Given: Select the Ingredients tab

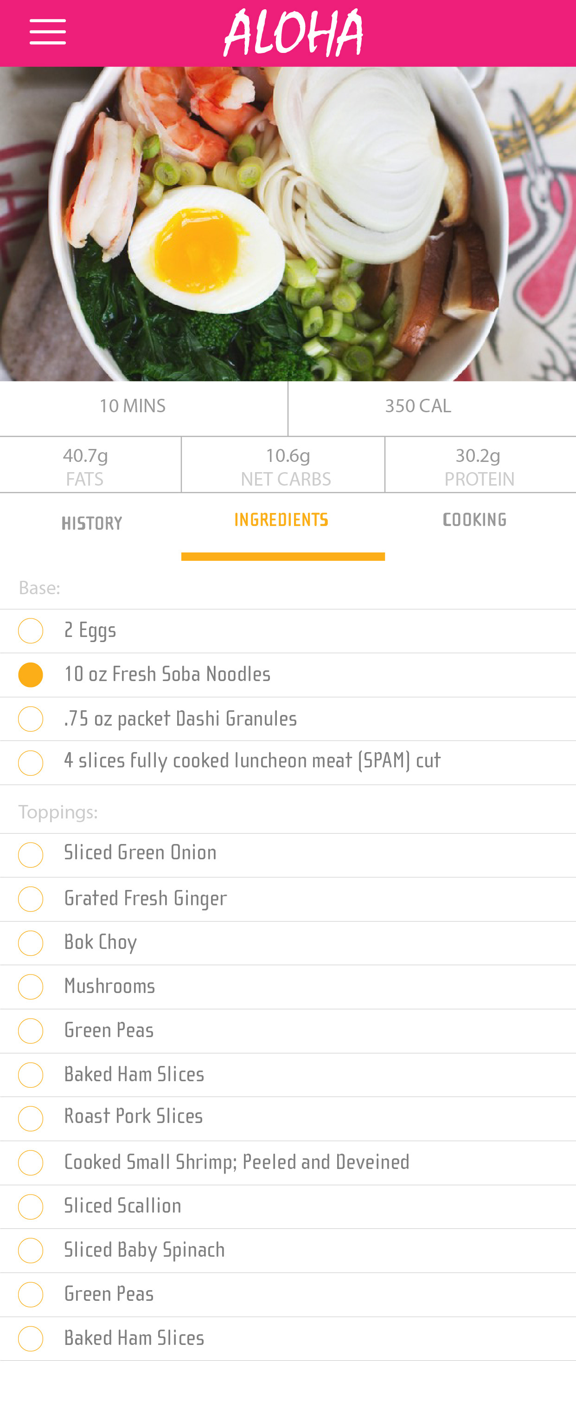Looking at the screenshot, I should [282, 520].
